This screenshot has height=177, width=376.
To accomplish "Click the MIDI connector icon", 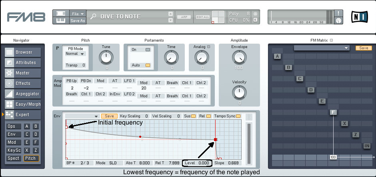I will click(x=338, y=21).
